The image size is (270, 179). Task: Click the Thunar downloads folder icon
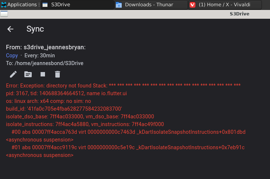coord(119,5)
